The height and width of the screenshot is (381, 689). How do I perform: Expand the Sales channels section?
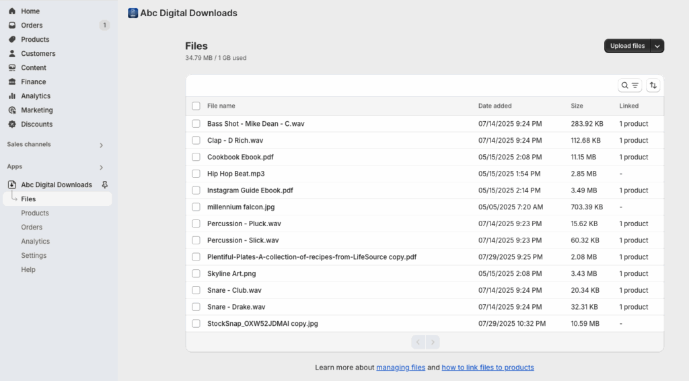pyautogui.click(x=101, y=145)
